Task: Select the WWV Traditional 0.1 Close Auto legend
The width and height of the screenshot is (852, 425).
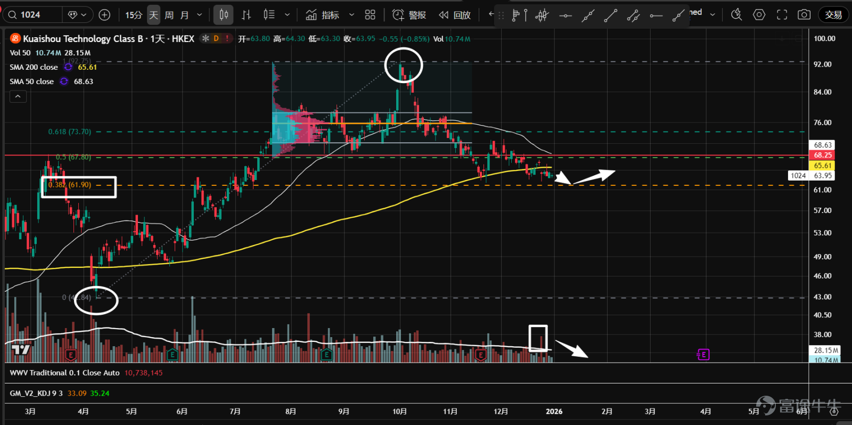Action: coord(64,373)
